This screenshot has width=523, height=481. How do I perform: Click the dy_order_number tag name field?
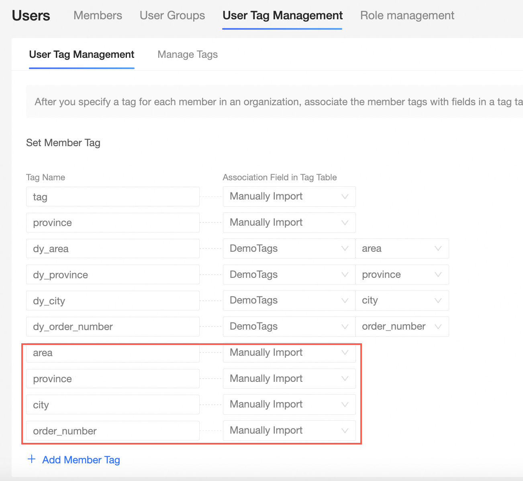pyautogui.click(x=112, y=327)
